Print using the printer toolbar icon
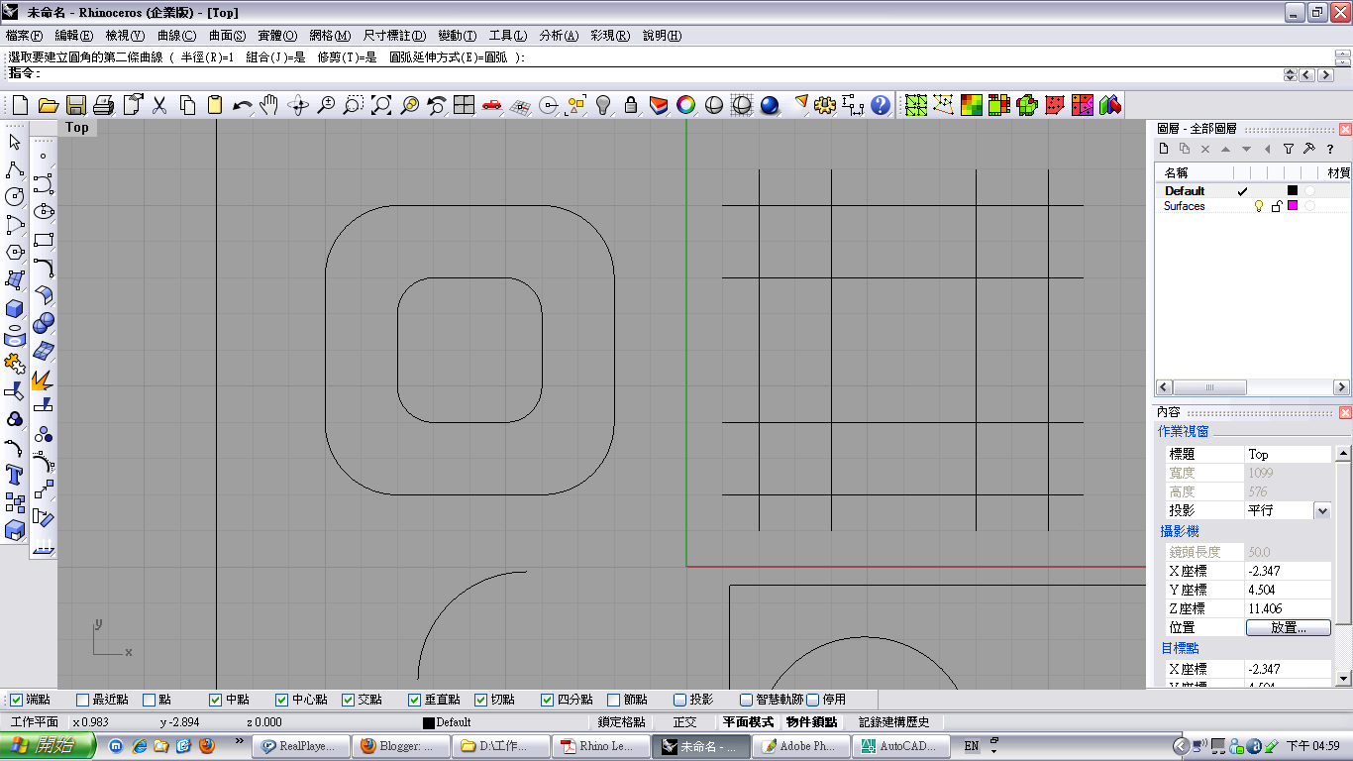 pos(104,104)
